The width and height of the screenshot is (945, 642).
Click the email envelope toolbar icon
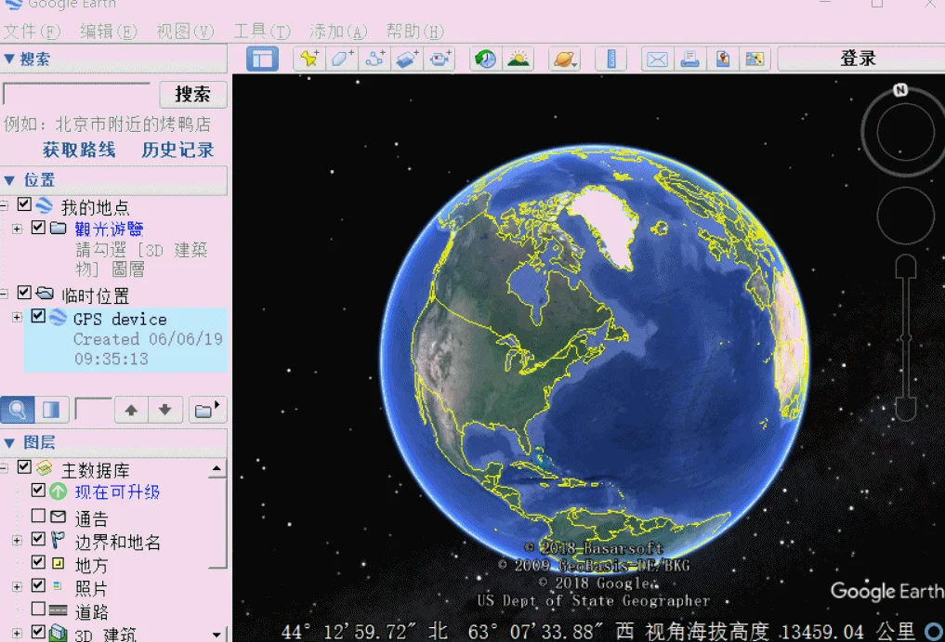tap(657, 59)
